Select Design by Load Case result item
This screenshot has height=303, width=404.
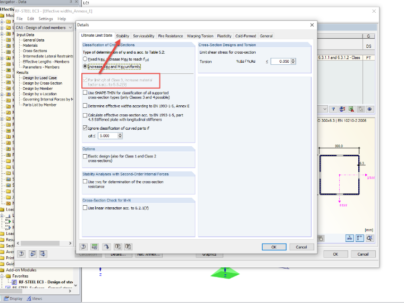[x=40, y=78]
